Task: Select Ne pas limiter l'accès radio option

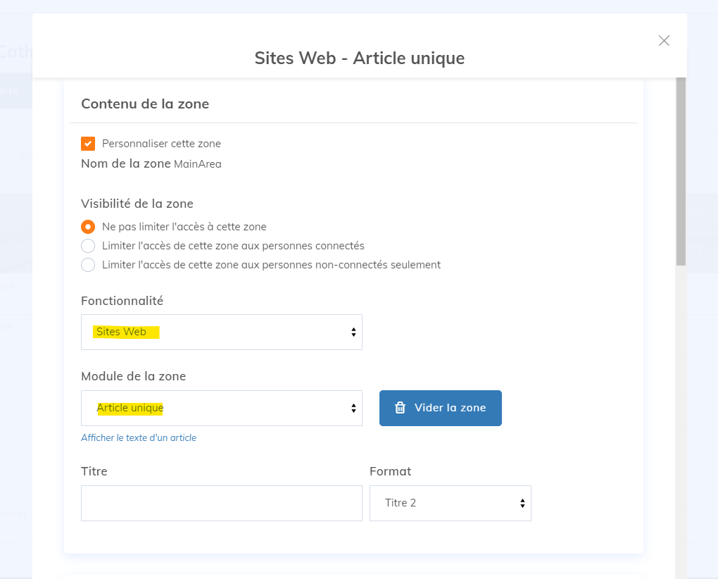Action: pyautogui.click(x=88, y=227)
